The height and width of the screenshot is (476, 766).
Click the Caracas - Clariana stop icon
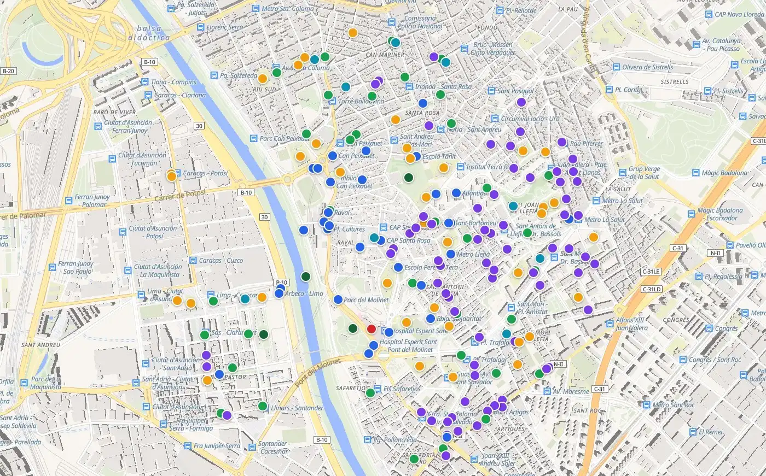click(147, 95)
